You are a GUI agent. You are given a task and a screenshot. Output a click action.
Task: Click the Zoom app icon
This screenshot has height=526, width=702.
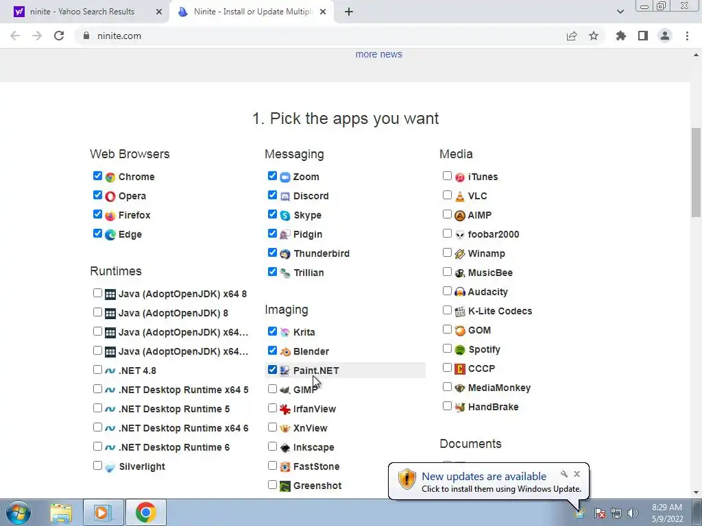285,177
